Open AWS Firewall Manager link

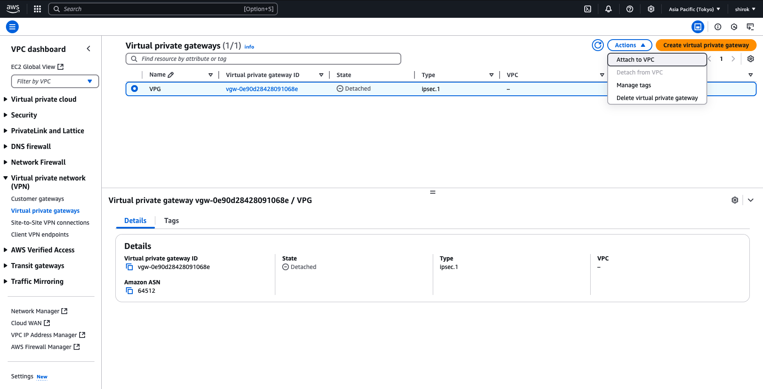pos(46,347)
